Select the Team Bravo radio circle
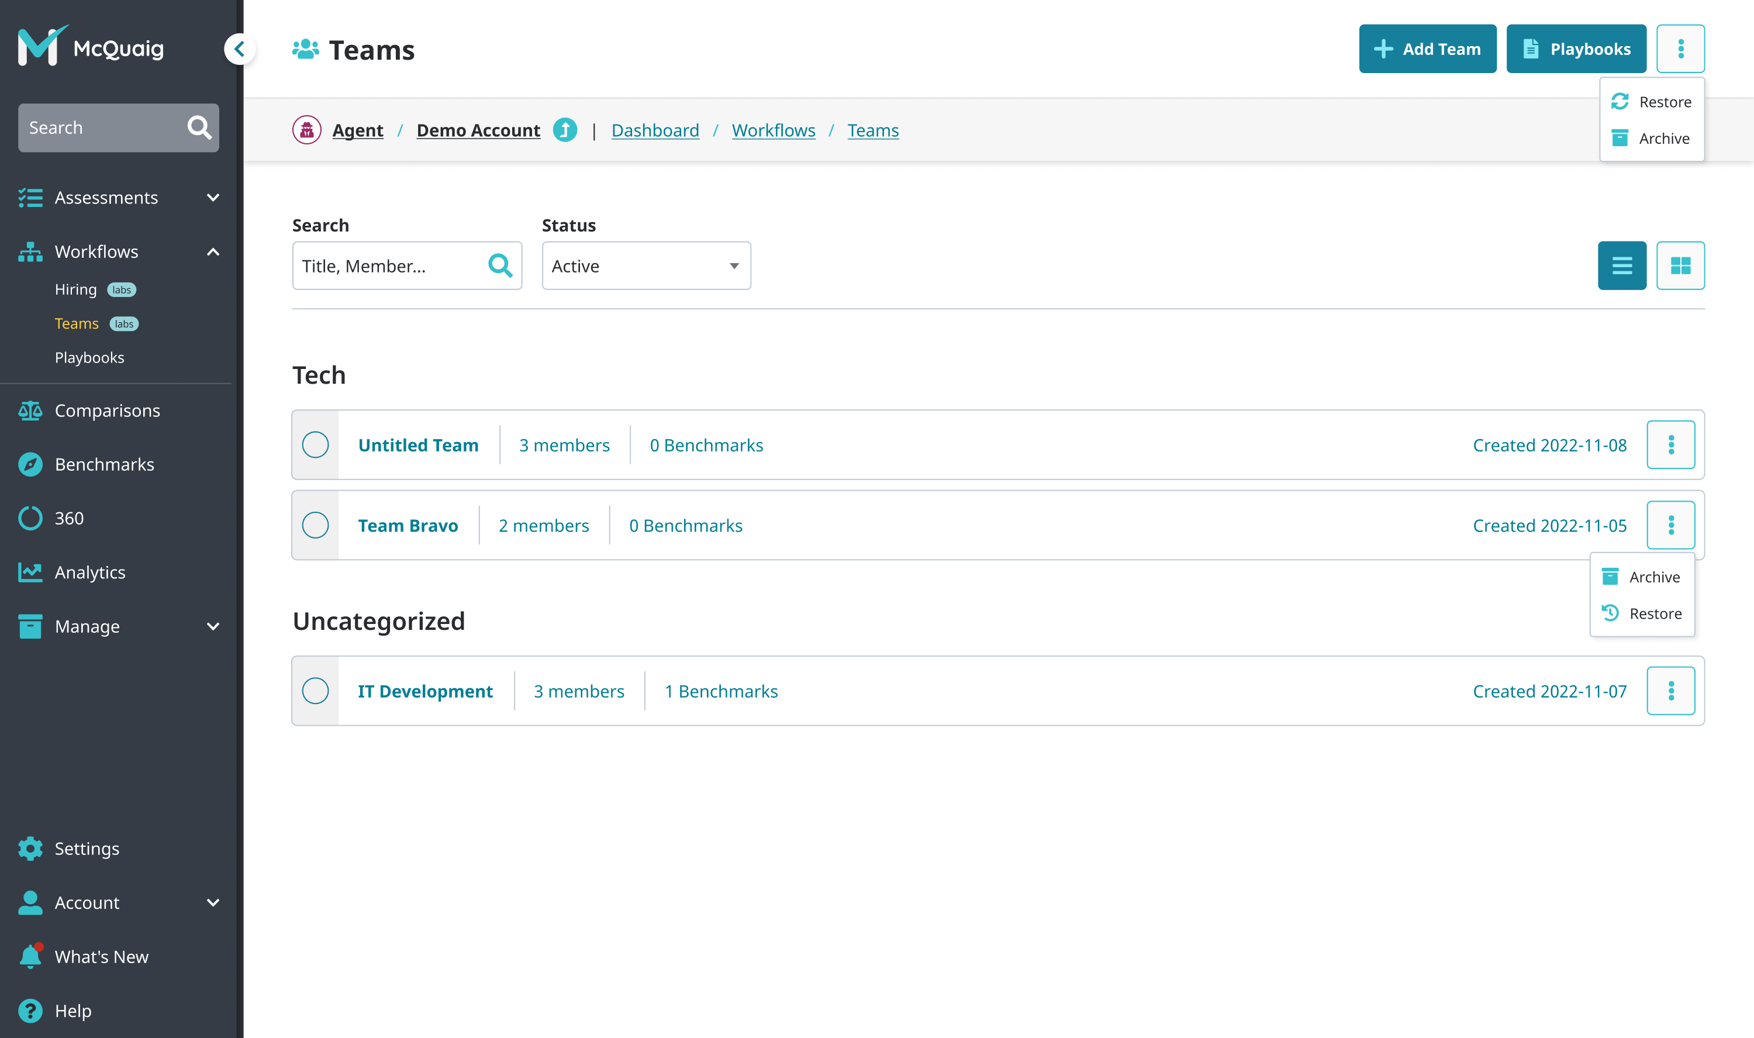This screenshot has height=1038, width=1754. (x=315, y=525)
